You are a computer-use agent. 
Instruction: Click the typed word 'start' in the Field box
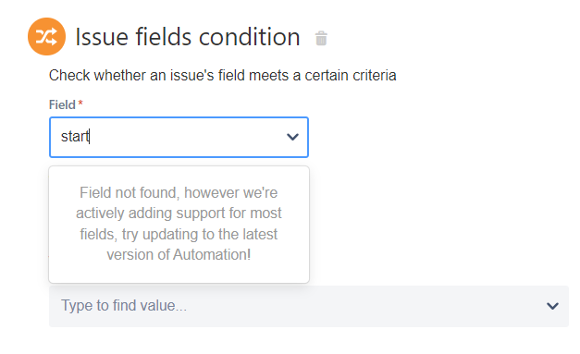click(x=75, y=137)
